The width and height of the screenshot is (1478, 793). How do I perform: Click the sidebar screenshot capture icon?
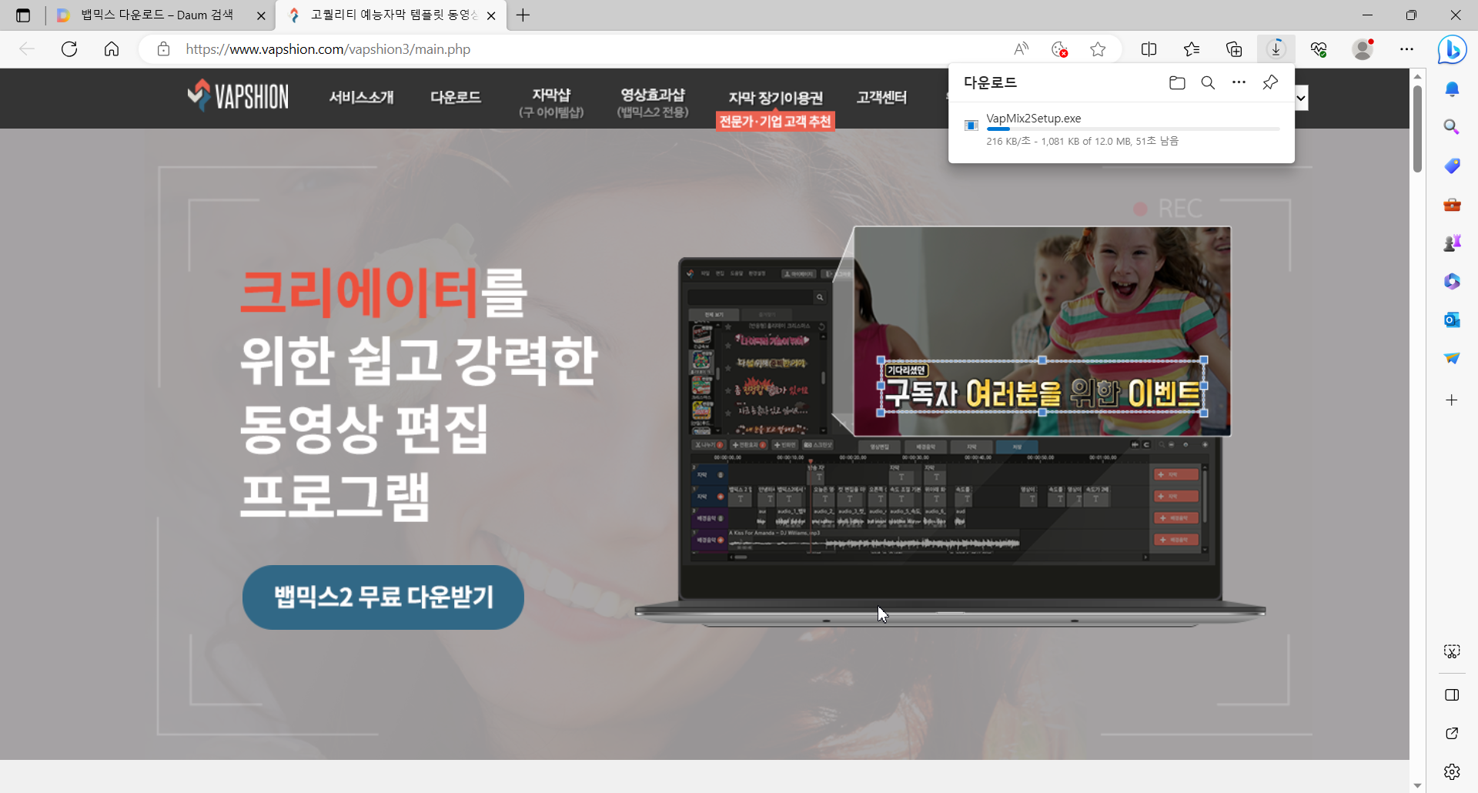click(1452, 652)
